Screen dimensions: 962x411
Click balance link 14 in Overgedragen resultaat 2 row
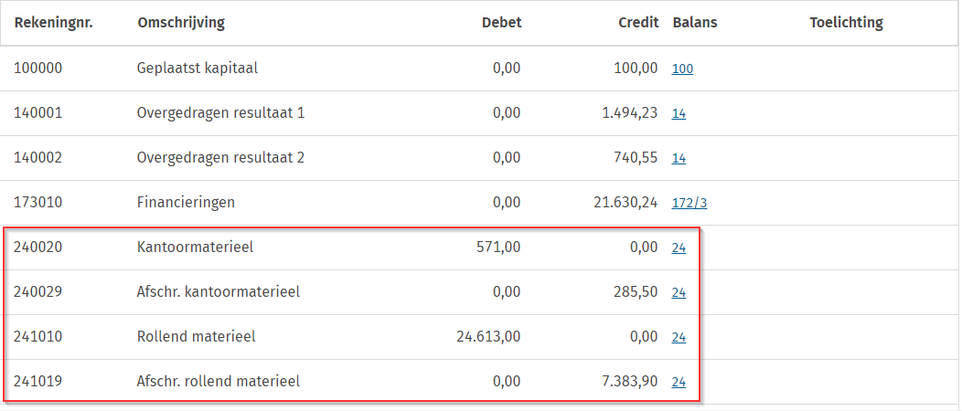(x=679, y=158)
